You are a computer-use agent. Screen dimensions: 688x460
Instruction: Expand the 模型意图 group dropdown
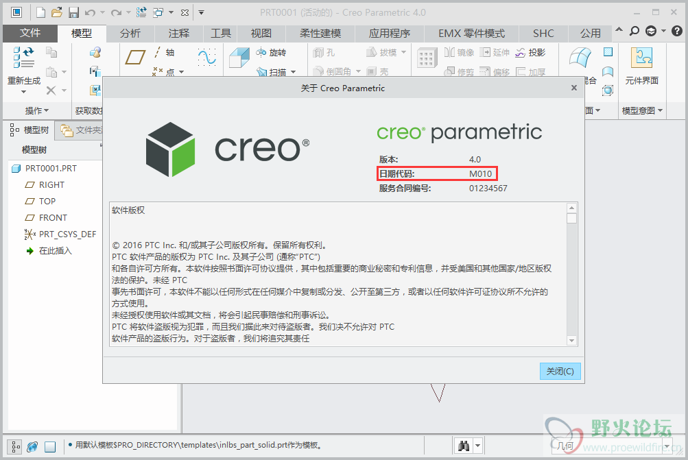(x=642, y=111)
